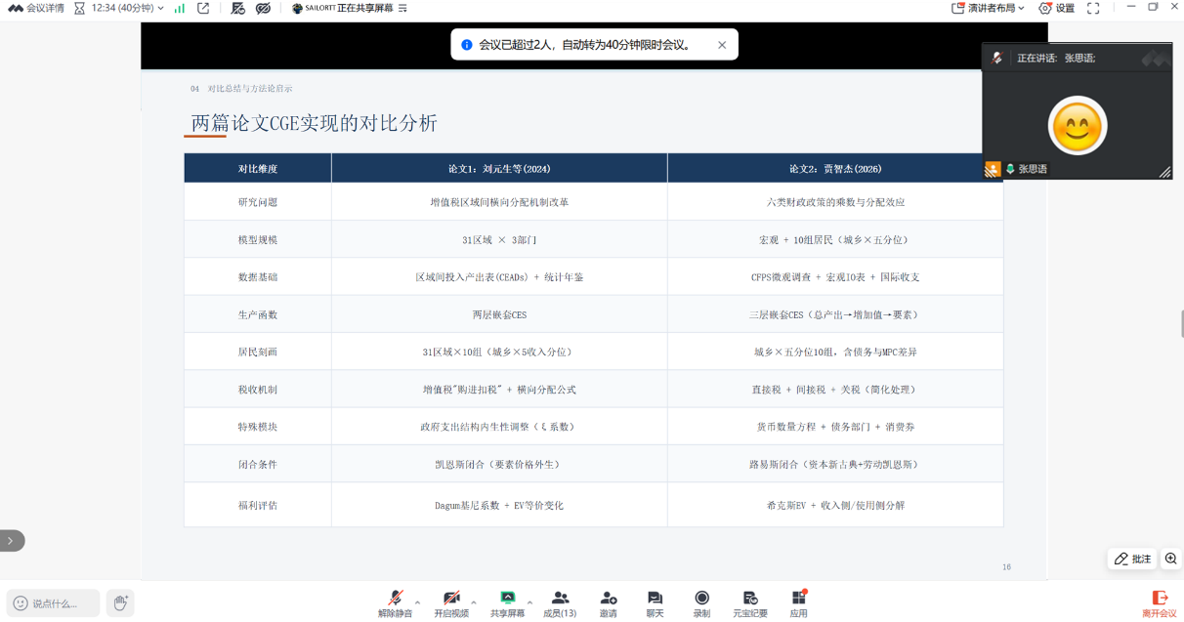Leave the meeting (离开会议)
Screen dimensions: 1184x622
(x=1160, y=603)
